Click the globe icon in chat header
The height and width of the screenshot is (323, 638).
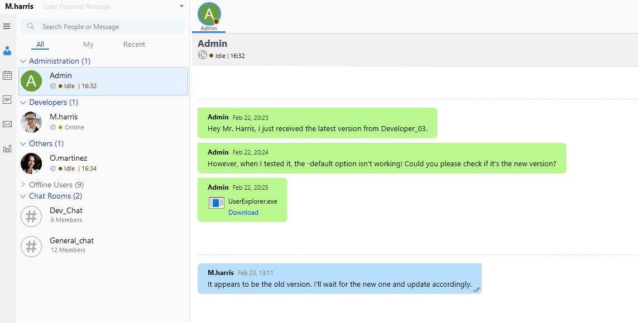(202, 55)
